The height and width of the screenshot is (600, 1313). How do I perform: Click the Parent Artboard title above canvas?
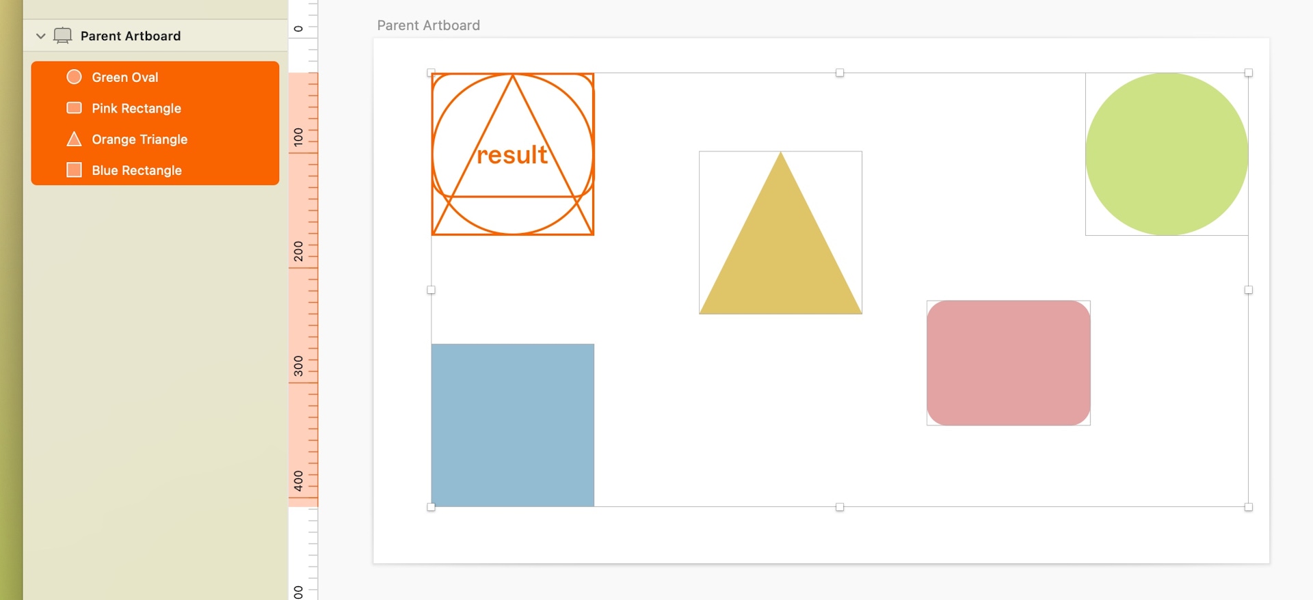click(429, 25)
